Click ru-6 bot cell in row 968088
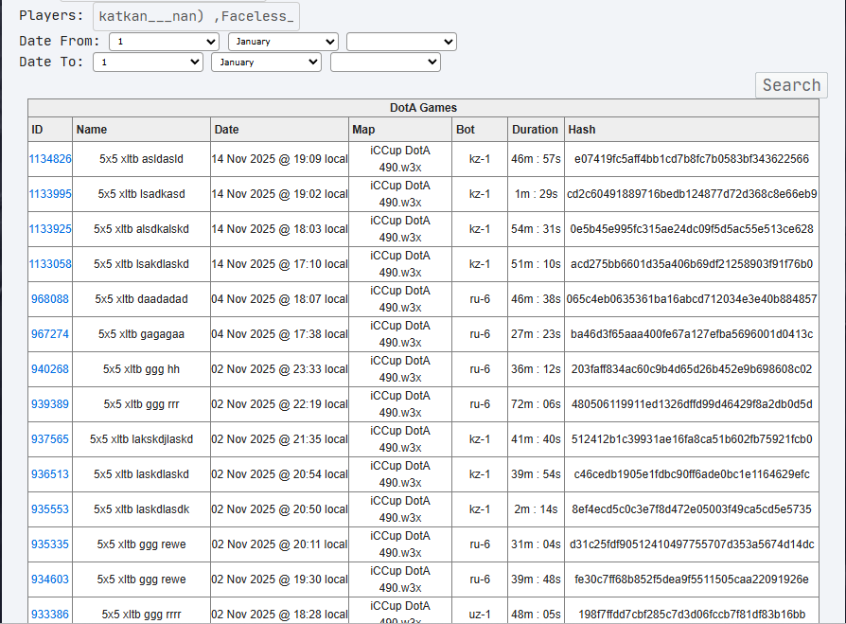Image resolution: width=846 pixels, height=624 pixels. (x=480, y=299)
